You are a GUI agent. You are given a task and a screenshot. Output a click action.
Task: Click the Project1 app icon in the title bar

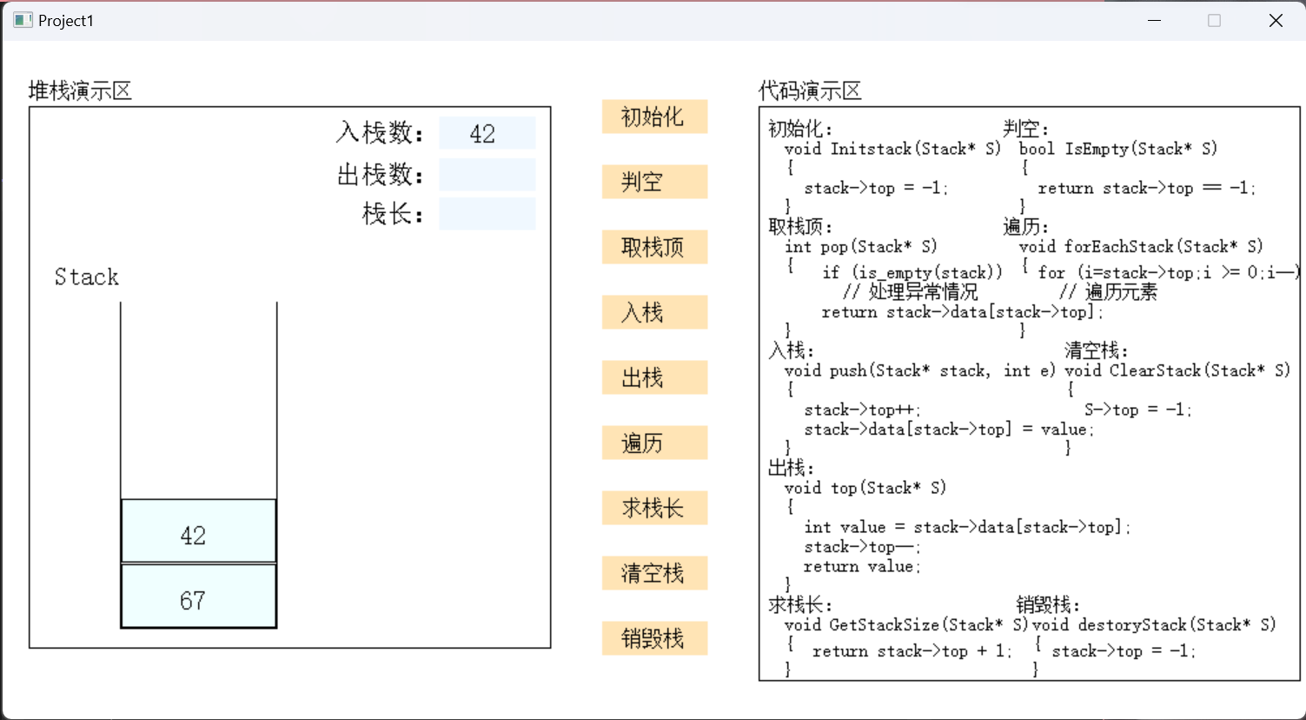pyautogui.click(x=23, y=20)
